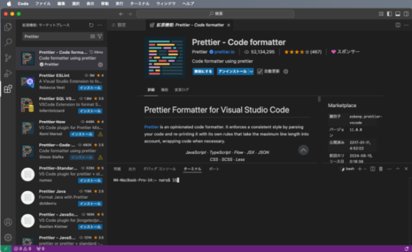Screen dimensions: 412x252
Task: Open the Source Control view
Action: pos(8,57)
